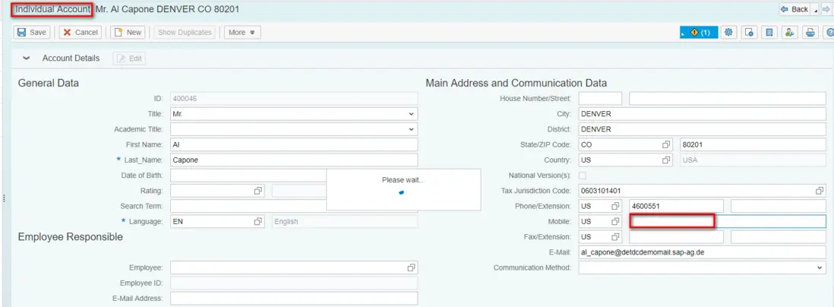Open the help question mark icon
834x307 pixels.
pyautogui.click(x=829, y=32)
